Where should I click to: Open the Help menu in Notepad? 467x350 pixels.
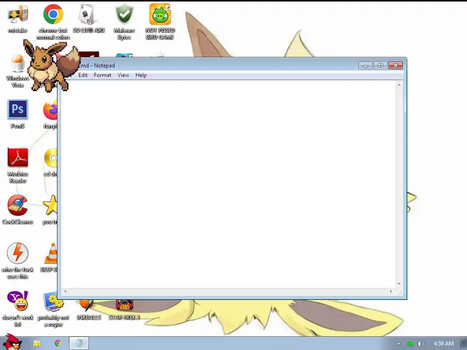pyautogui.click(x=141, y=75)
